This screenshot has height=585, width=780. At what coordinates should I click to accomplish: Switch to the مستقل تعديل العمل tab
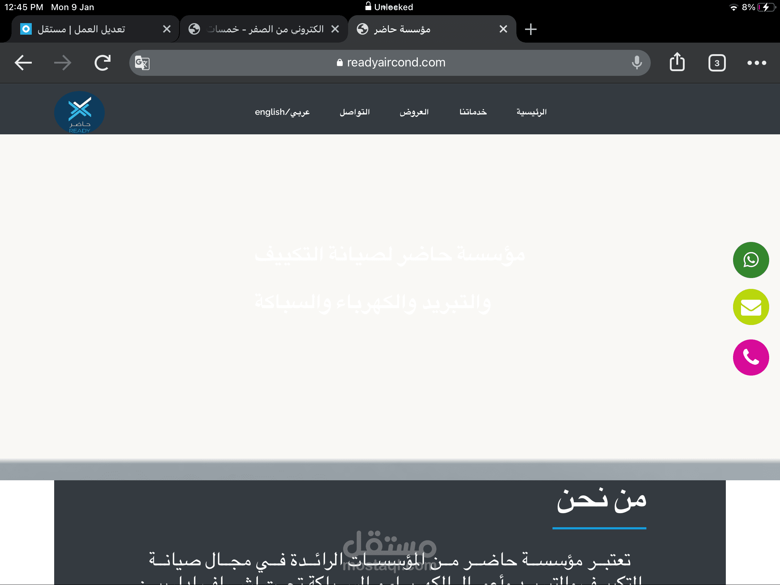click(x=82, y=29)
